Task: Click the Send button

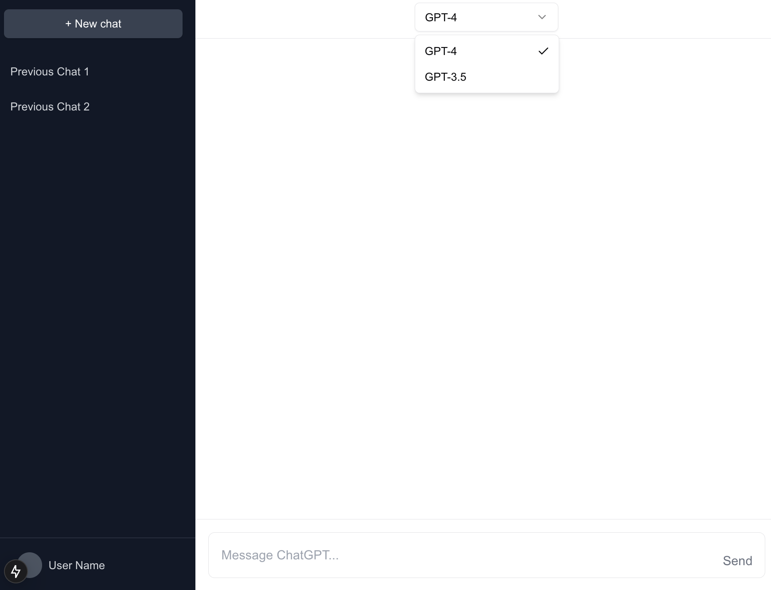Action: coord(737,561)
